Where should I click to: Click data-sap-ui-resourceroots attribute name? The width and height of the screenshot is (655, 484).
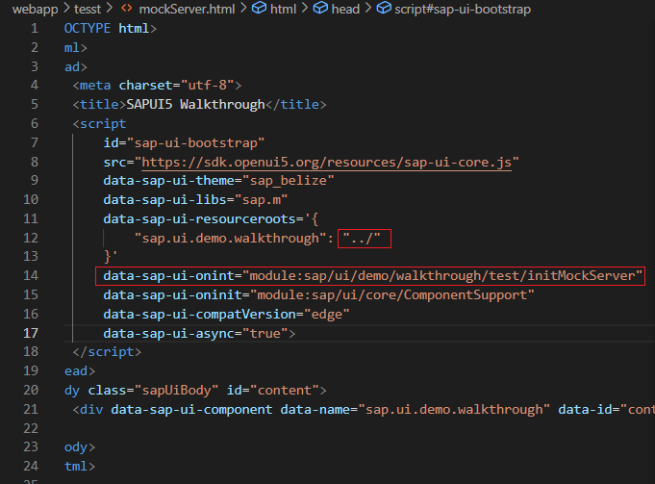tap(200, 219)
